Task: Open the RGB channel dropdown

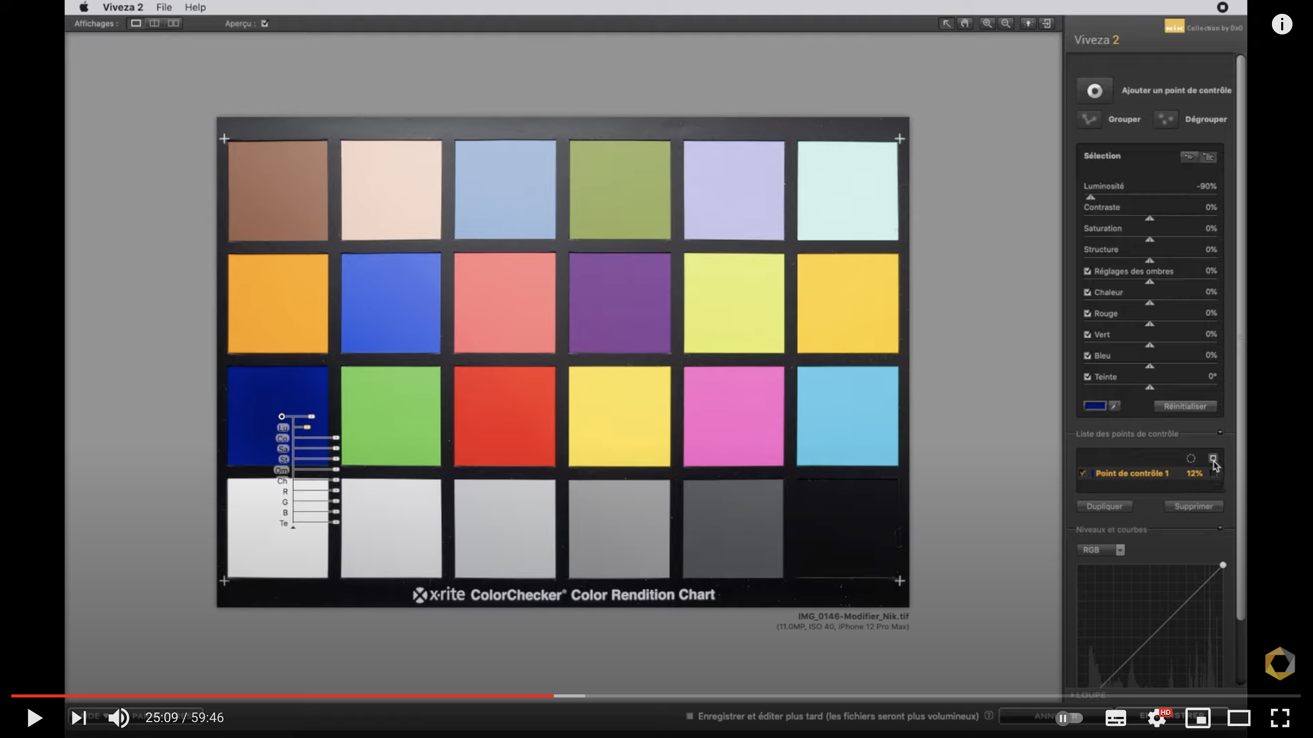Action: point(1120,550)
